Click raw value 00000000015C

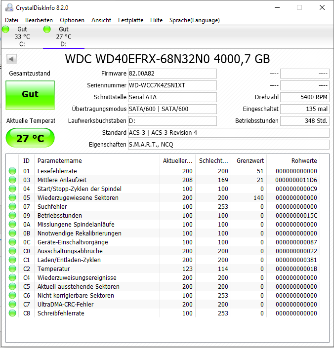pyautogui.click(x=296, y=216)
